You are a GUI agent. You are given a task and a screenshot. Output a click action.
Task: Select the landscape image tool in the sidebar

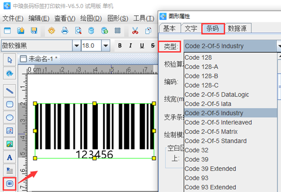[x=10, y=144]
